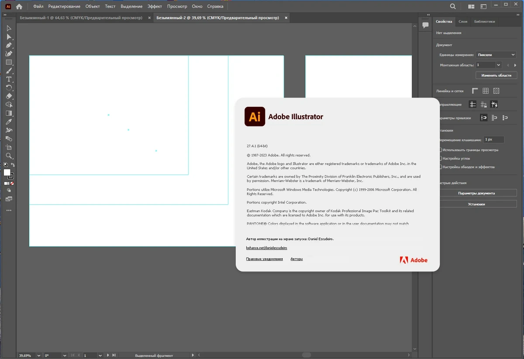This screenshot has width=524, height=359.
Task: Open zoom level dropdown in status bar
Action: point(39,356)
